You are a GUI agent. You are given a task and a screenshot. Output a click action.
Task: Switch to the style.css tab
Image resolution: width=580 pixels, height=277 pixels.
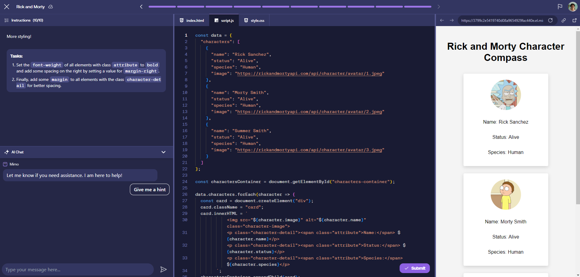point(254,20)
